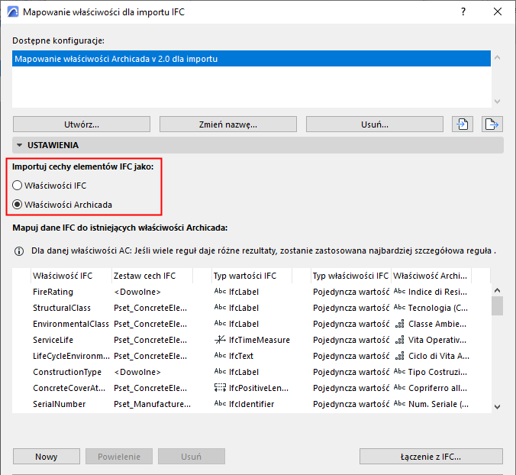Click the scroll-down arrow of the configurations list

tap(497, 102)
